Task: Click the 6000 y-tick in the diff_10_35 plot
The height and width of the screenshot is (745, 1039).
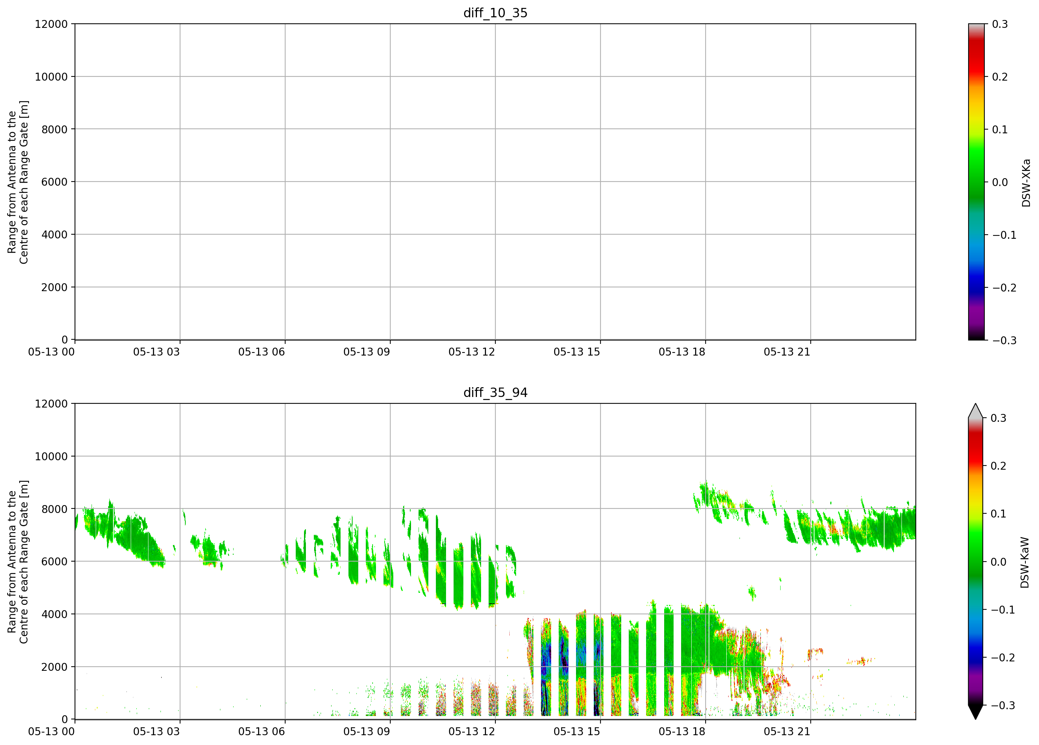Action: pyautogui.click(x=55, y=182)
